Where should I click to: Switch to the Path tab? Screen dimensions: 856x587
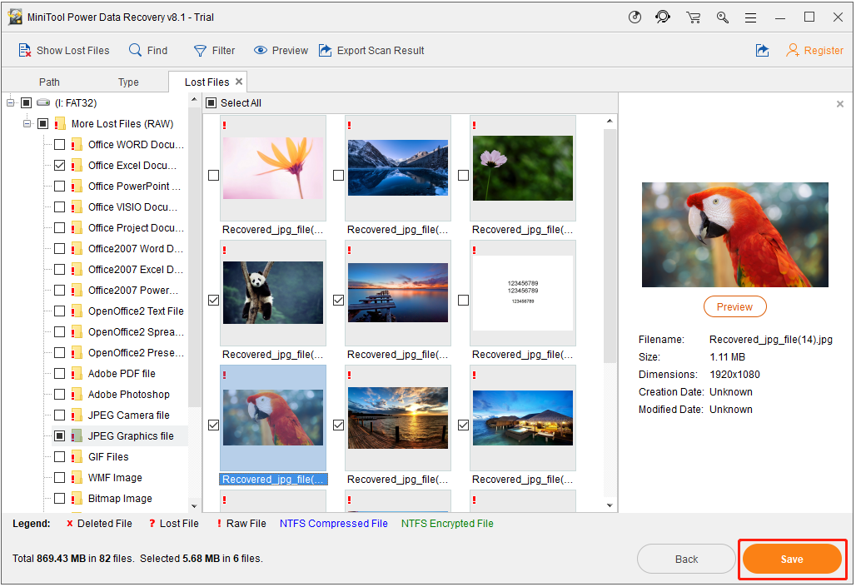click(x=49, y=82)
